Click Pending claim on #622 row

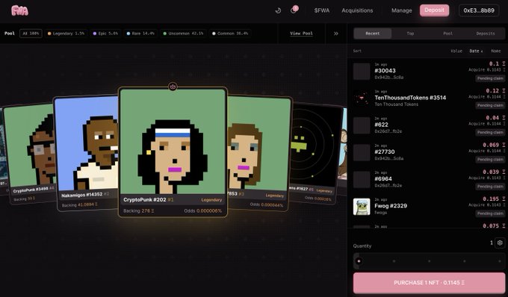click(x=490, y=132)
